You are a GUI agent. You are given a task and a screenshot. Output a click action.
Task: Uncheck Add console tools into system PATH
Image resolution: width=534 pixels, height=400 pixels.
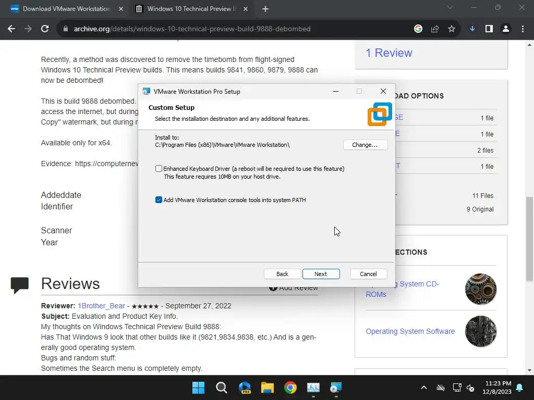(159, 199)
